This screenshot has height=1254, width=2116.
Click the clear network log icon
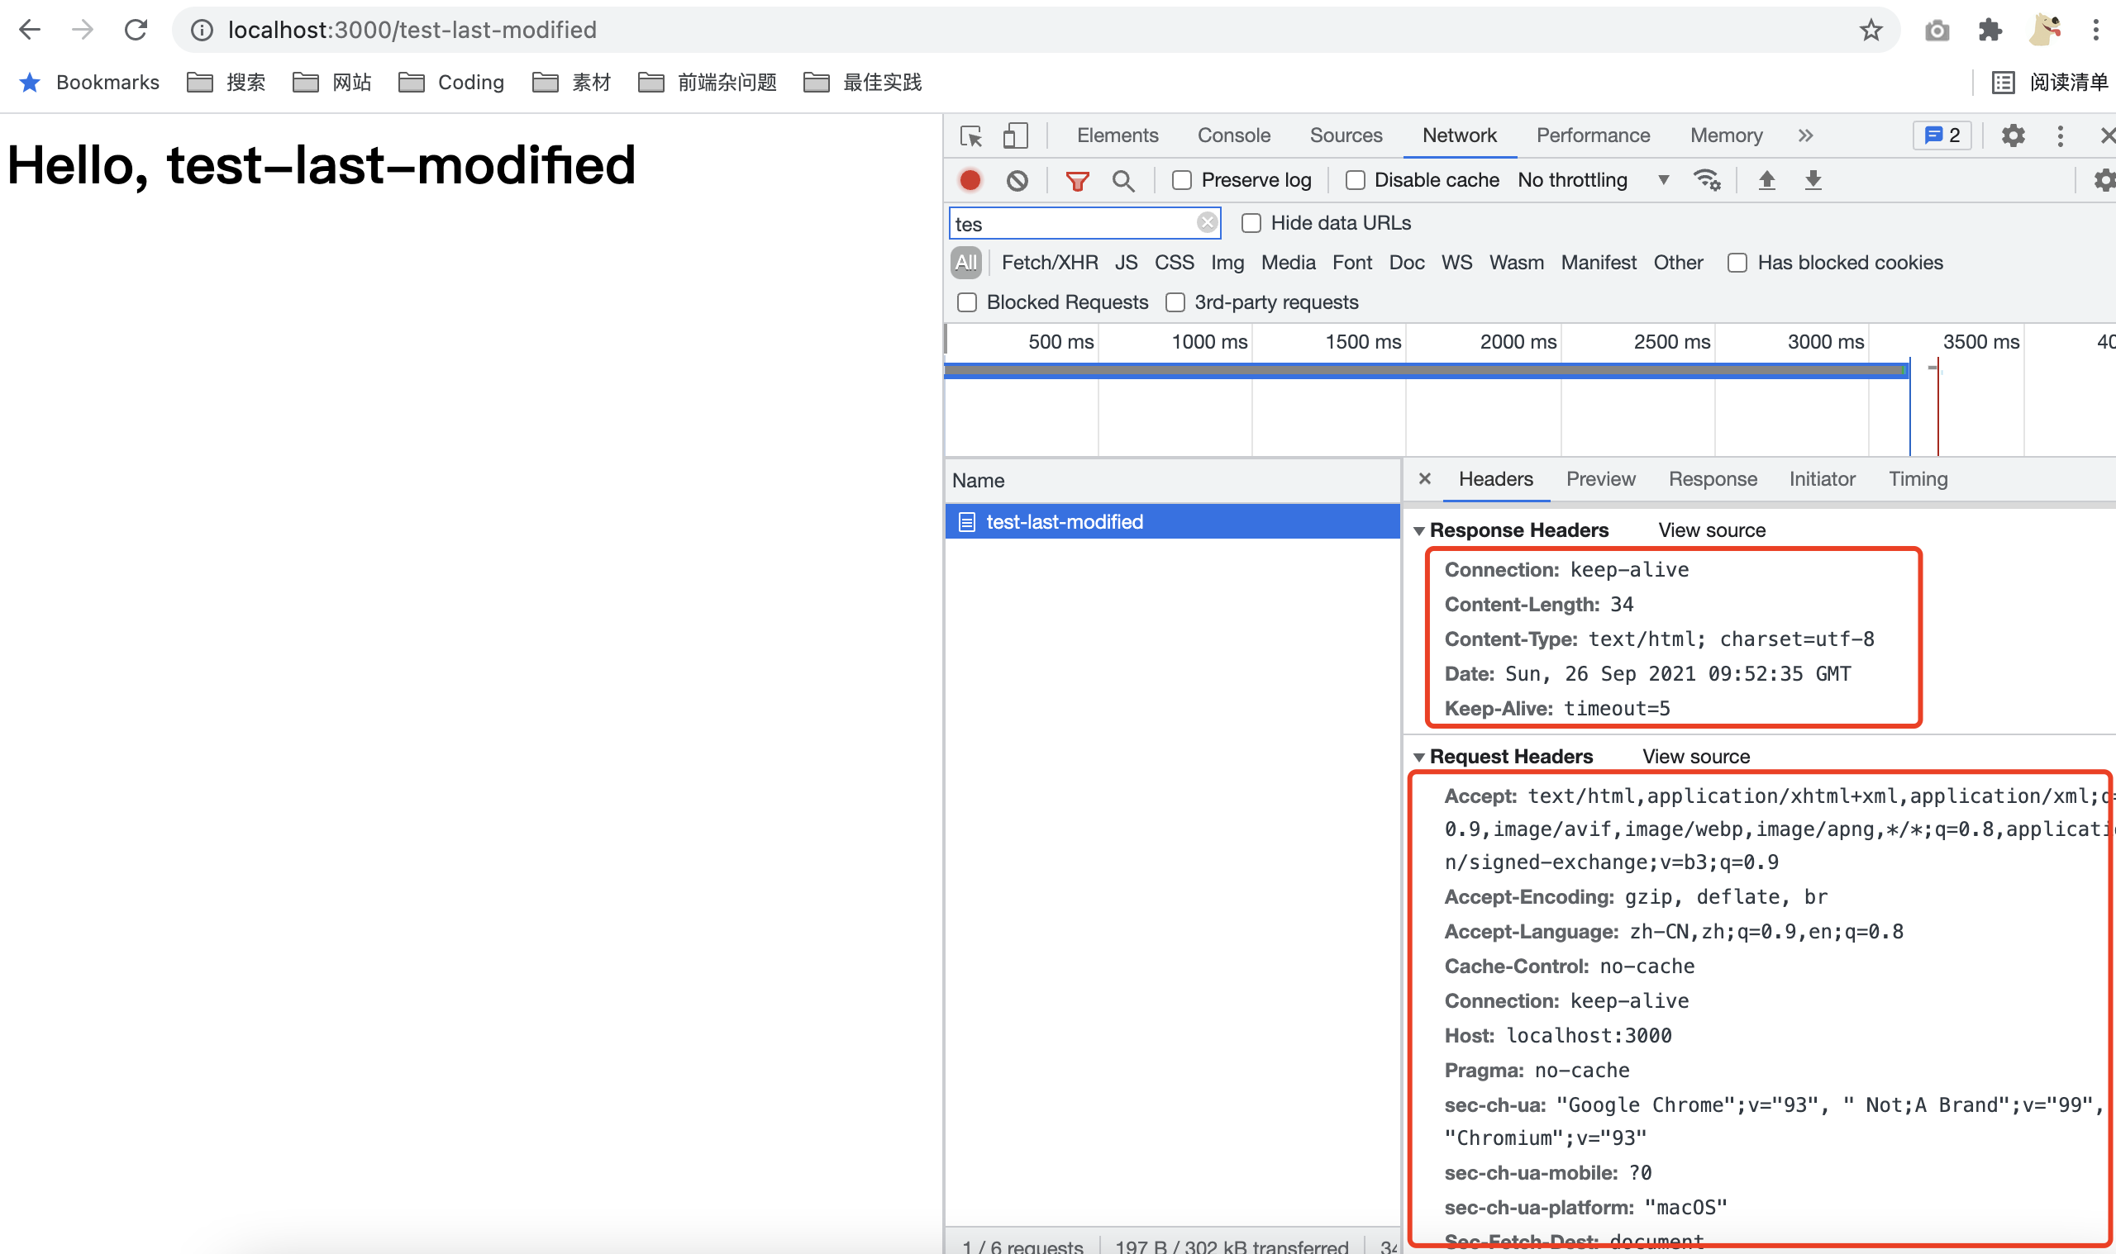1017,180
